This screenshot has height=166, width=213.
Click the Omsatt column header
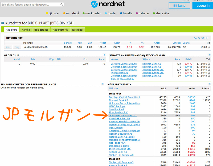tap(177, 43)
